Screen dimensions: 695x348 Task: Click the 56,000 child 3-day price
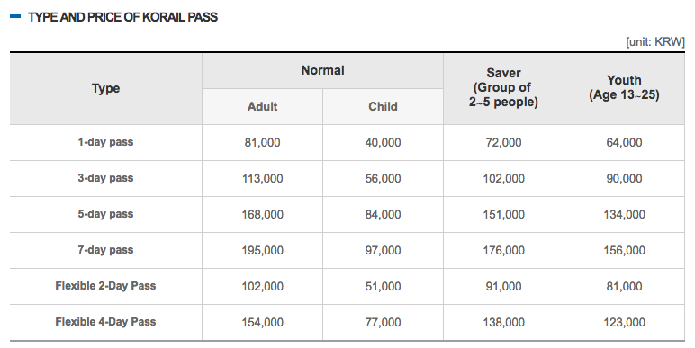tap(383, 178)
